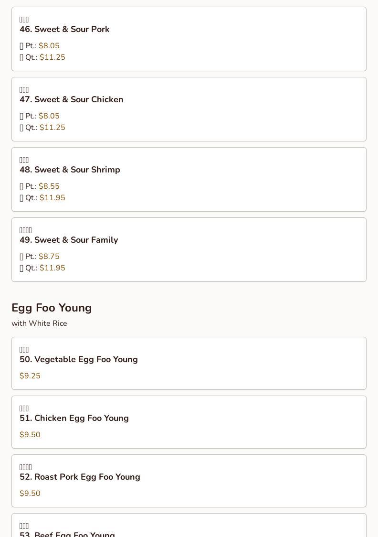This screenshot has width=378, height=537.
Task: Select the $8.75 pint Family price
Action: pyautogui.click(x=49, y=257)
